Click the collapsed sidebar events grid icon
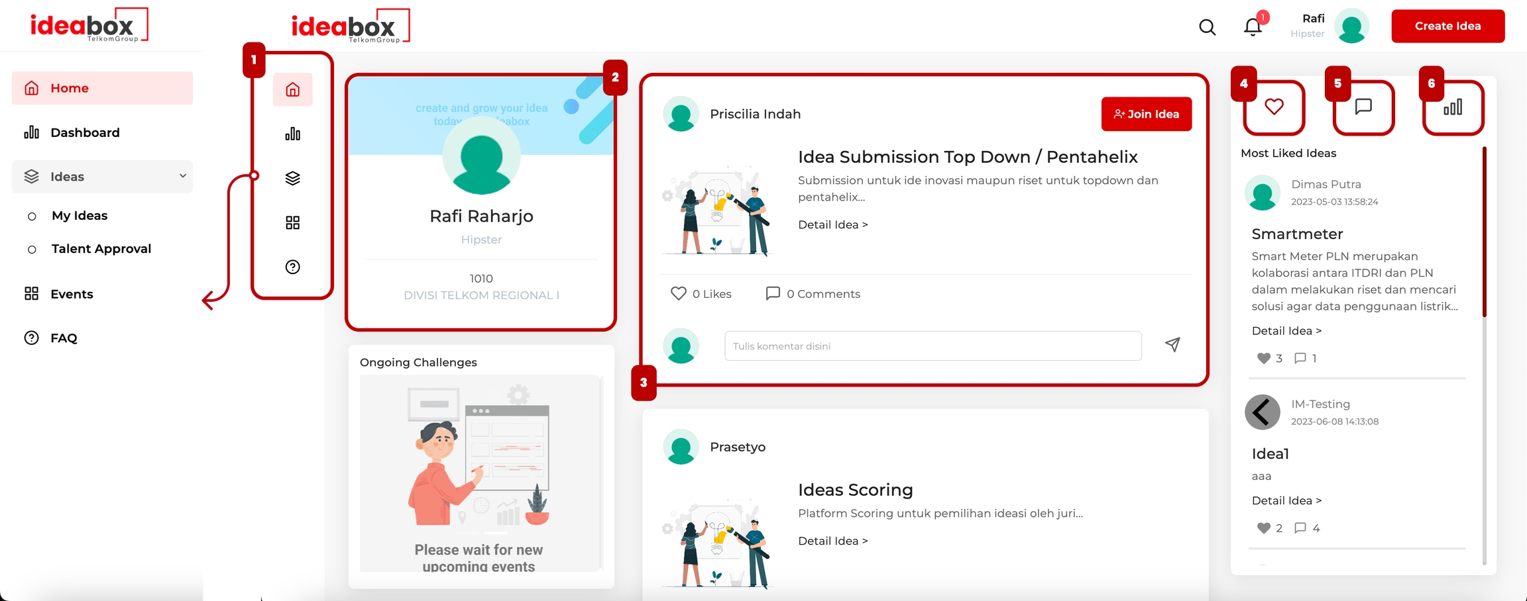1527x601 pixels. pyautogui.click(x=292, y=222)
